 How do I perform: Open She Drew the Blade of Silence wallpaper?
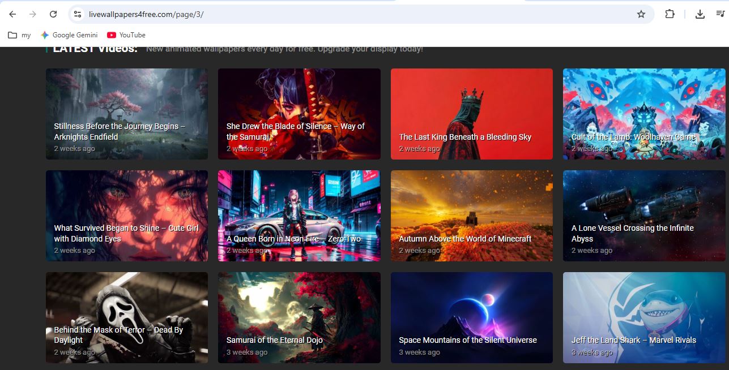pyautogui.click(x=299, y=114)
